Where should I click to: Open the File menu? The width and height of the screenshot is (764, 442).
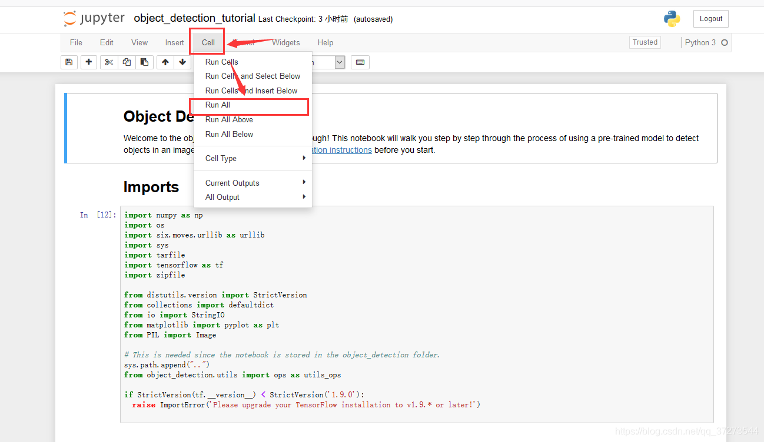[x=76, y=42]
